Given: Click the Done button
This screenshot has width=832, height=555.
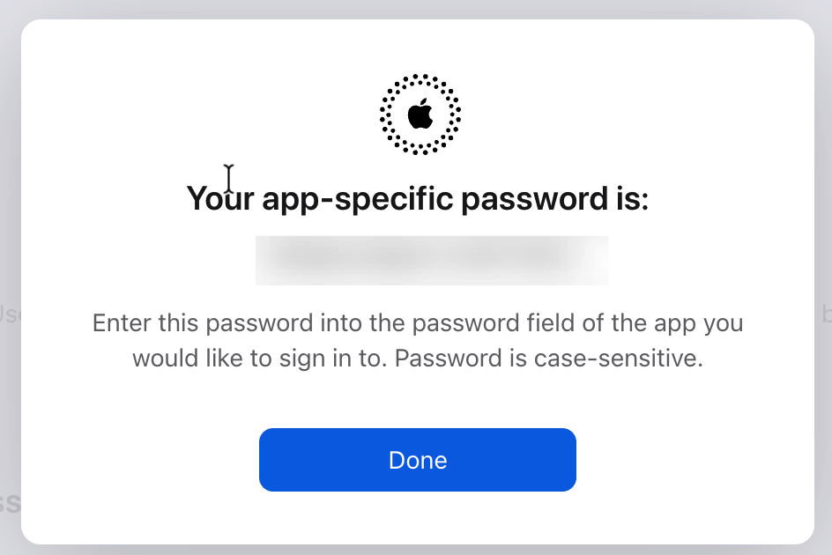Looking at the screenshot, I should point(417,460).
